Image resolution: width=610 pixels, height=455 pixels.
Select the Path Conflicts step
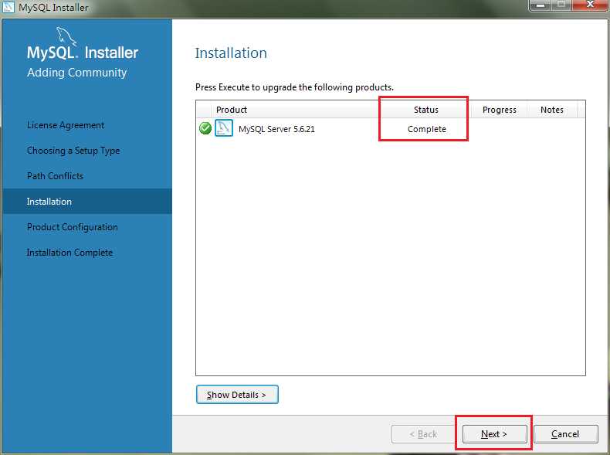click(56, 176)
